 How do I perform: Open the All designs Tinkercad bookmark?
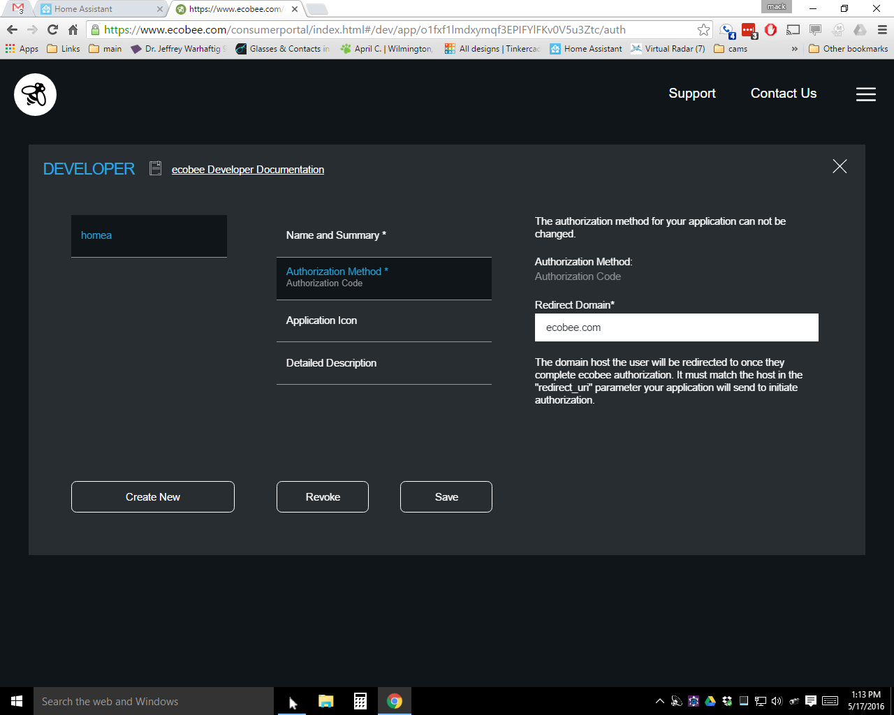(493, 49)
